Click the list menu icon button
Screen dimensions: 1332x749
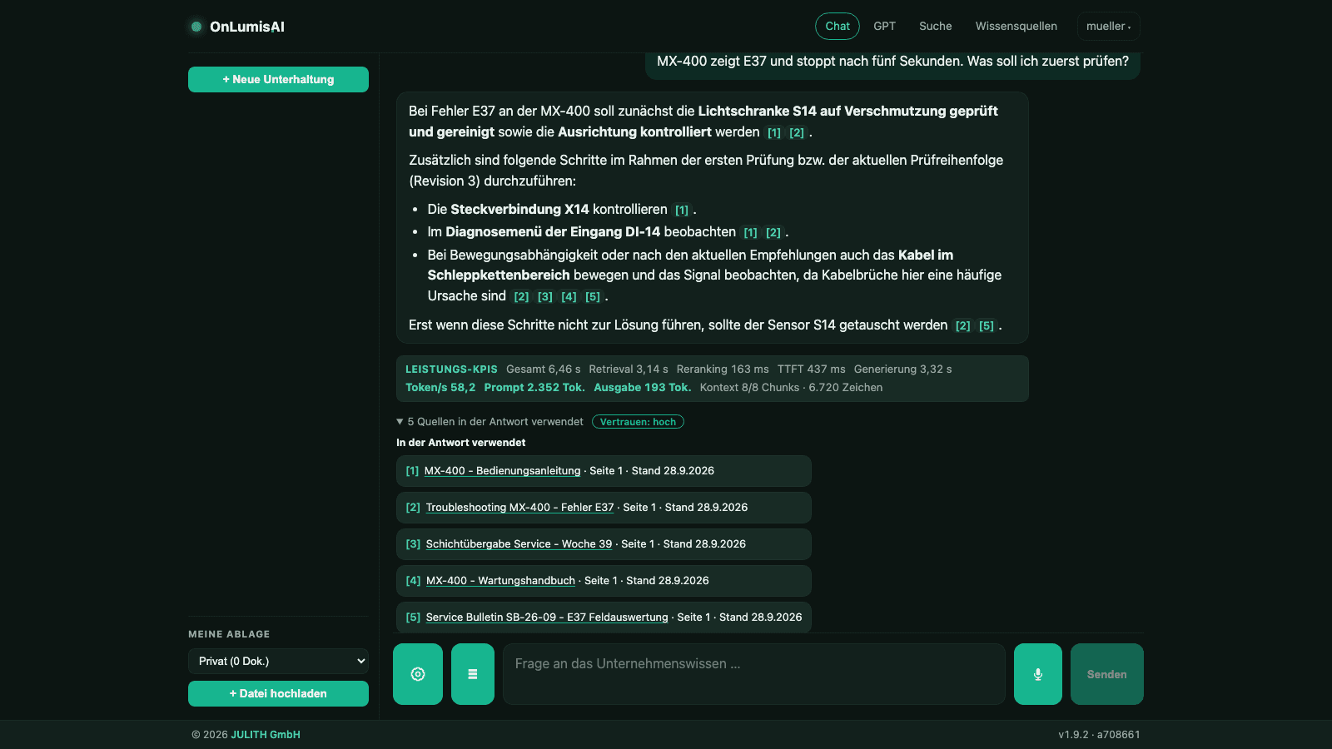(473, 674)
